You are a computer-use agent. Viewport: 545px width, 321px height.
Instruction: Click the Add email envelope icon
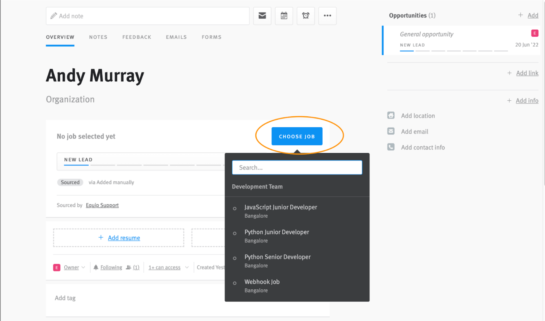point(391,131)
